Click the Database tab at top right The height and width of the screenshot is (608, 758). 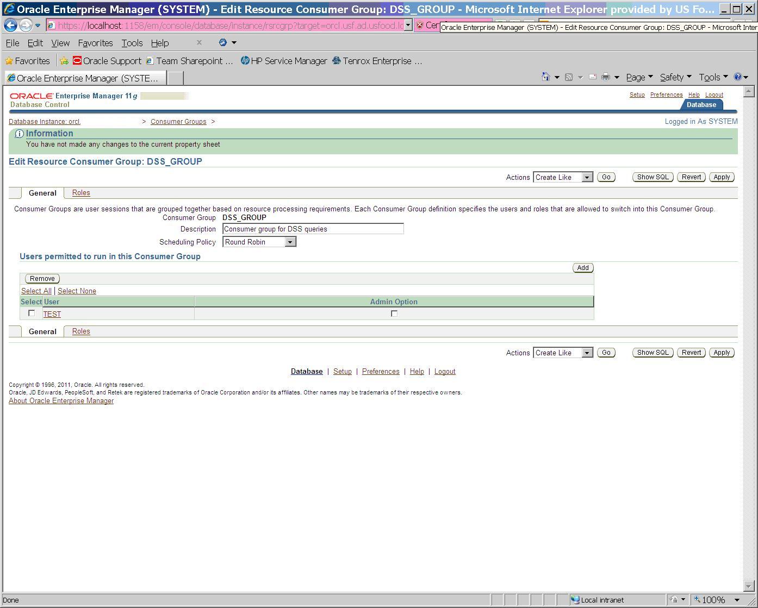[x=701, y=105]
